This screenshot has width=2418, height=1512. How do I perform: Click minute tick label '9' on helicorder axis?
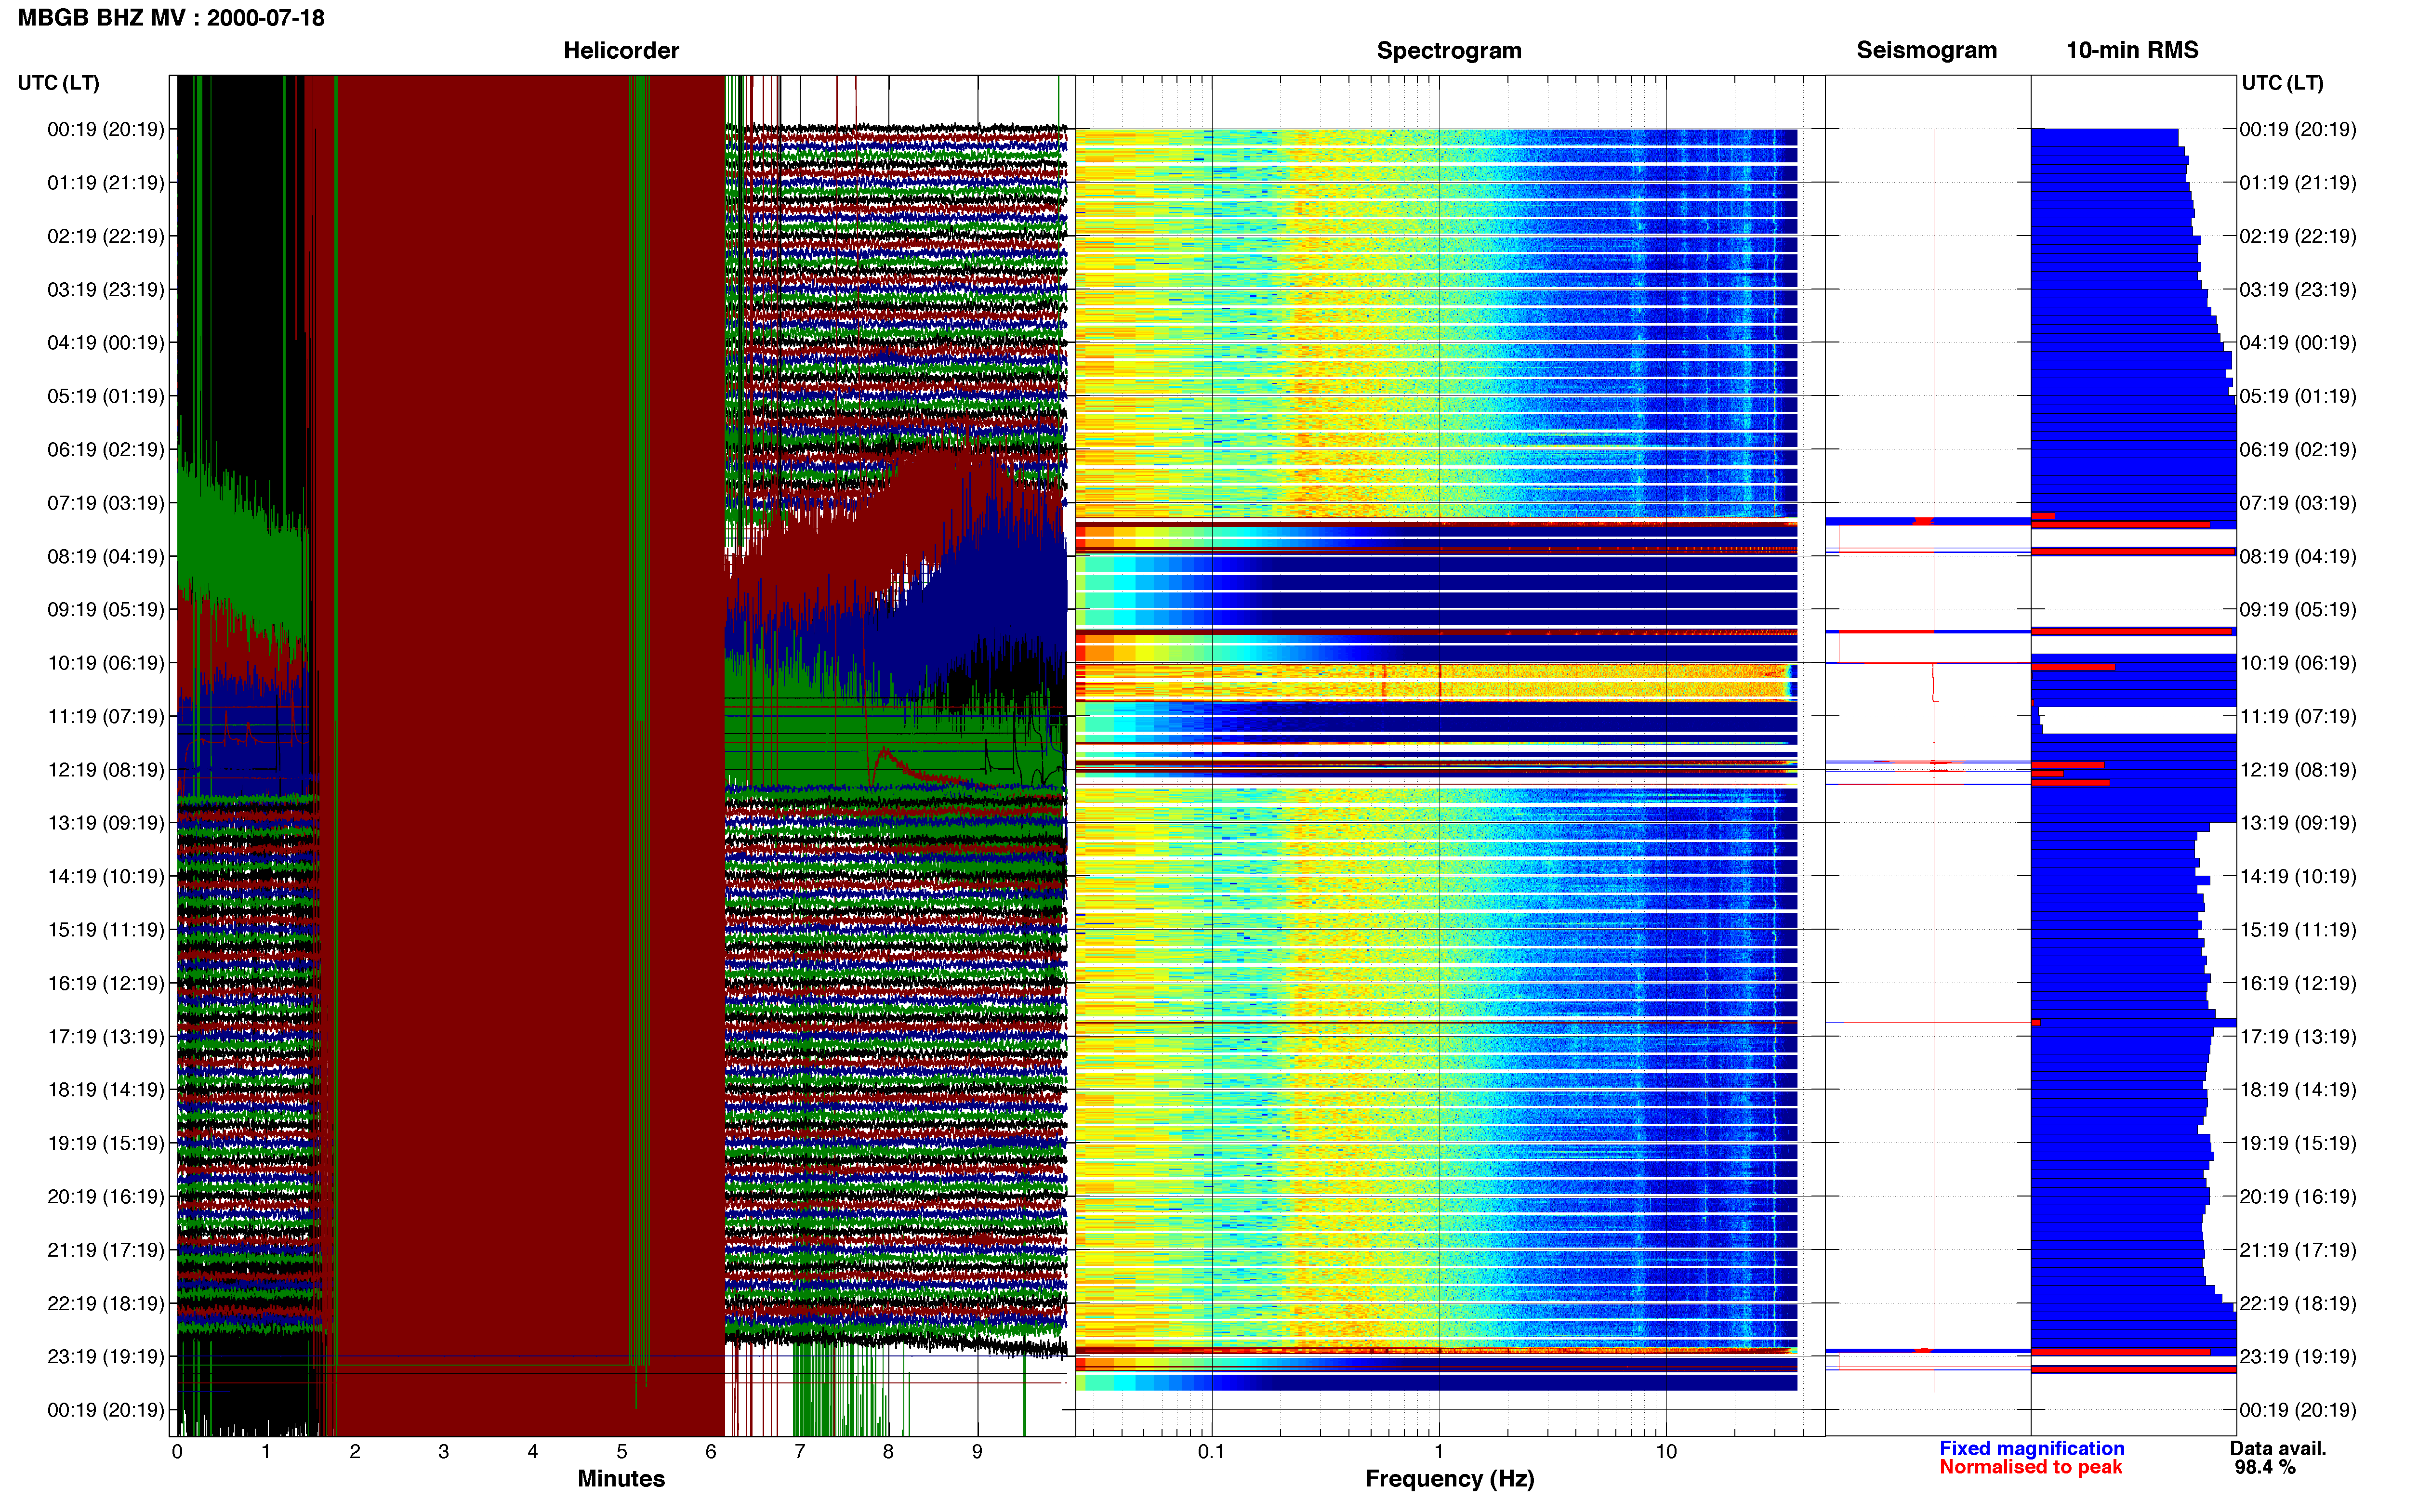pos(977,1452)
